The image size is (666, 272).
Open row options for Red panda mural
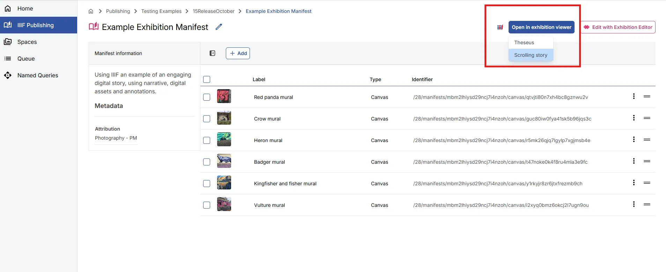[634, 96]
